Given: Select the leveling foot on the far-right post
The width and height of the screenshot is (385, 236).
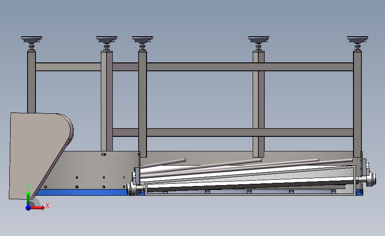Looking at the screenshot, I should coord(357,43).
